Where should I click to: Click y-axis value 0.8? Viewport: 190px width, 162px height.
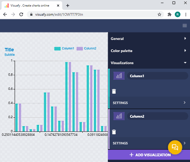pos(11,75)
